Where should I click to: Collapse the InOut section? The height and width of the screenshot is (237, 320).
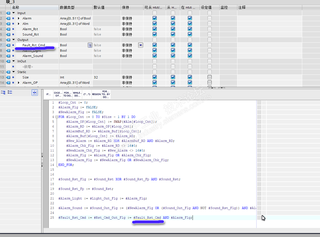[x=14, y=61]
